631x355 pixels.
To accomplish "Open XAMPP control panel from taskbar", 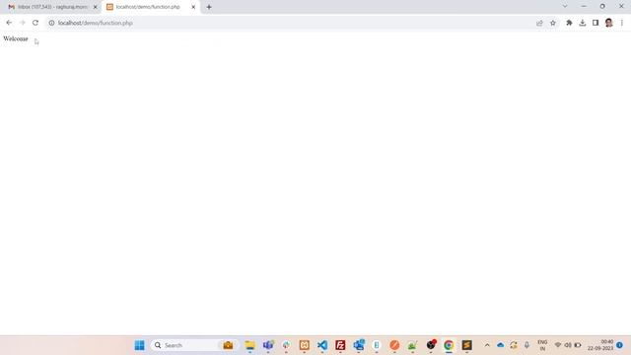I will (305, 345).
